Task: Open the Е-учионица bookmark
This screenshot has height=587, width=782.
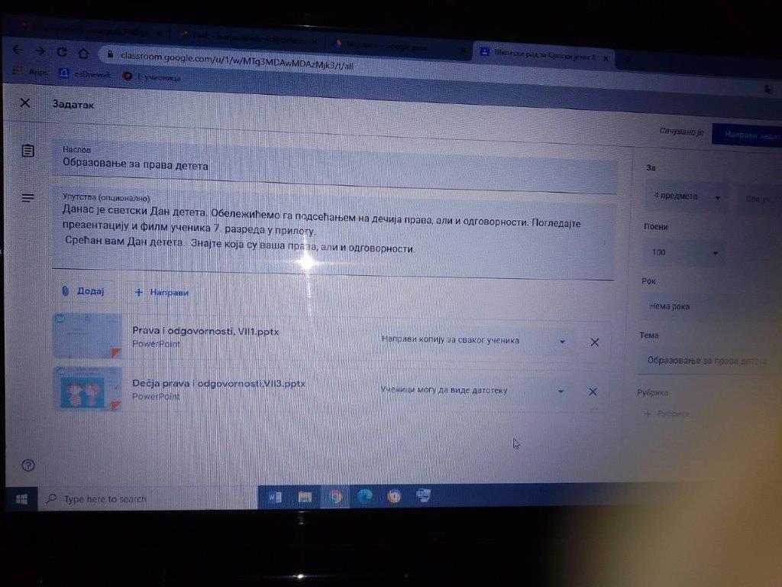Action: point(152,76)
